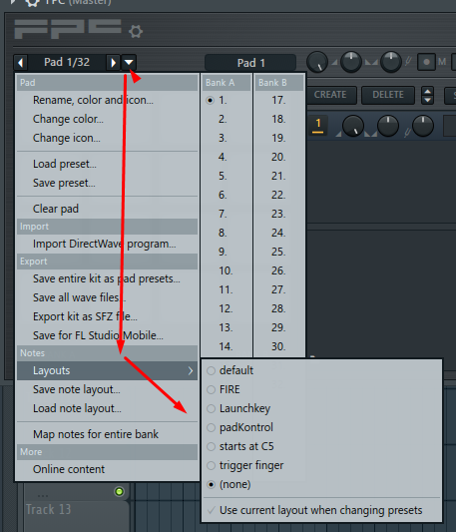Open the pad options dropdown arrow
The height and width of the screenshot is (532, 456).
click(x=129, y=63)
